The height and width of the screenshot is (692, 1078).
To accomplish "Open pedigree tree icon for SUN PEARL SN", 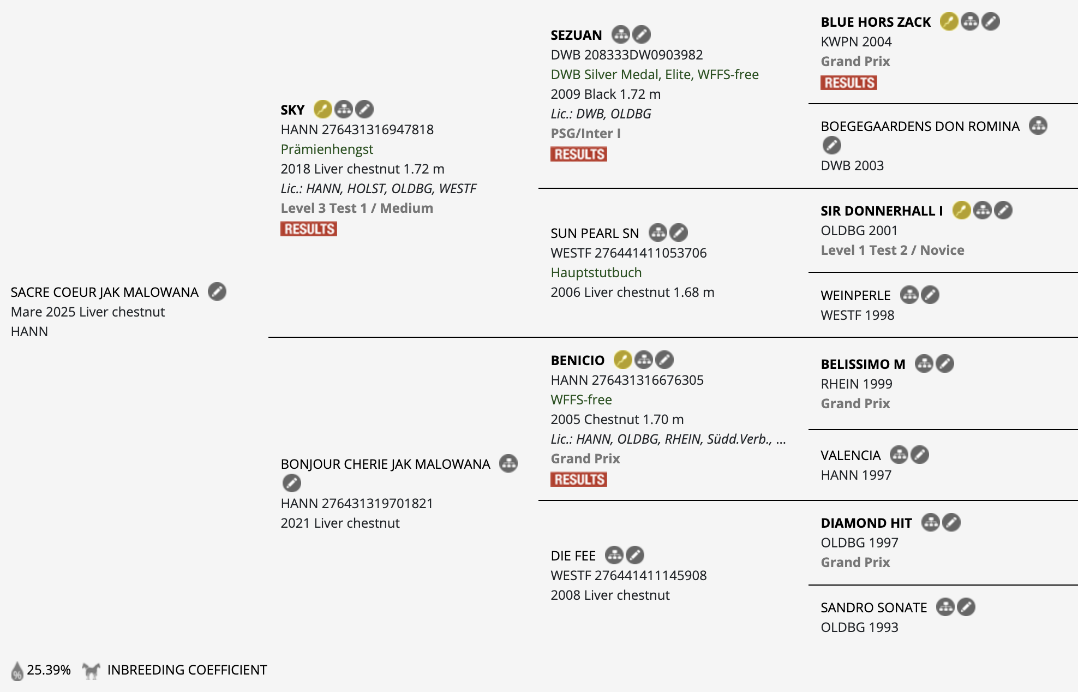I will tap(657, 233).
